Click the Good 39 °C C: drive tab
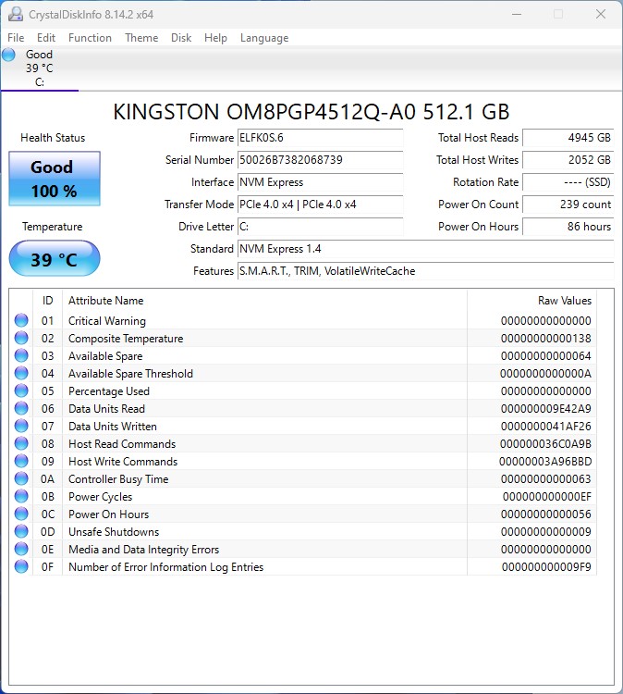Viewport: 623px width, 694px height. 40,68
